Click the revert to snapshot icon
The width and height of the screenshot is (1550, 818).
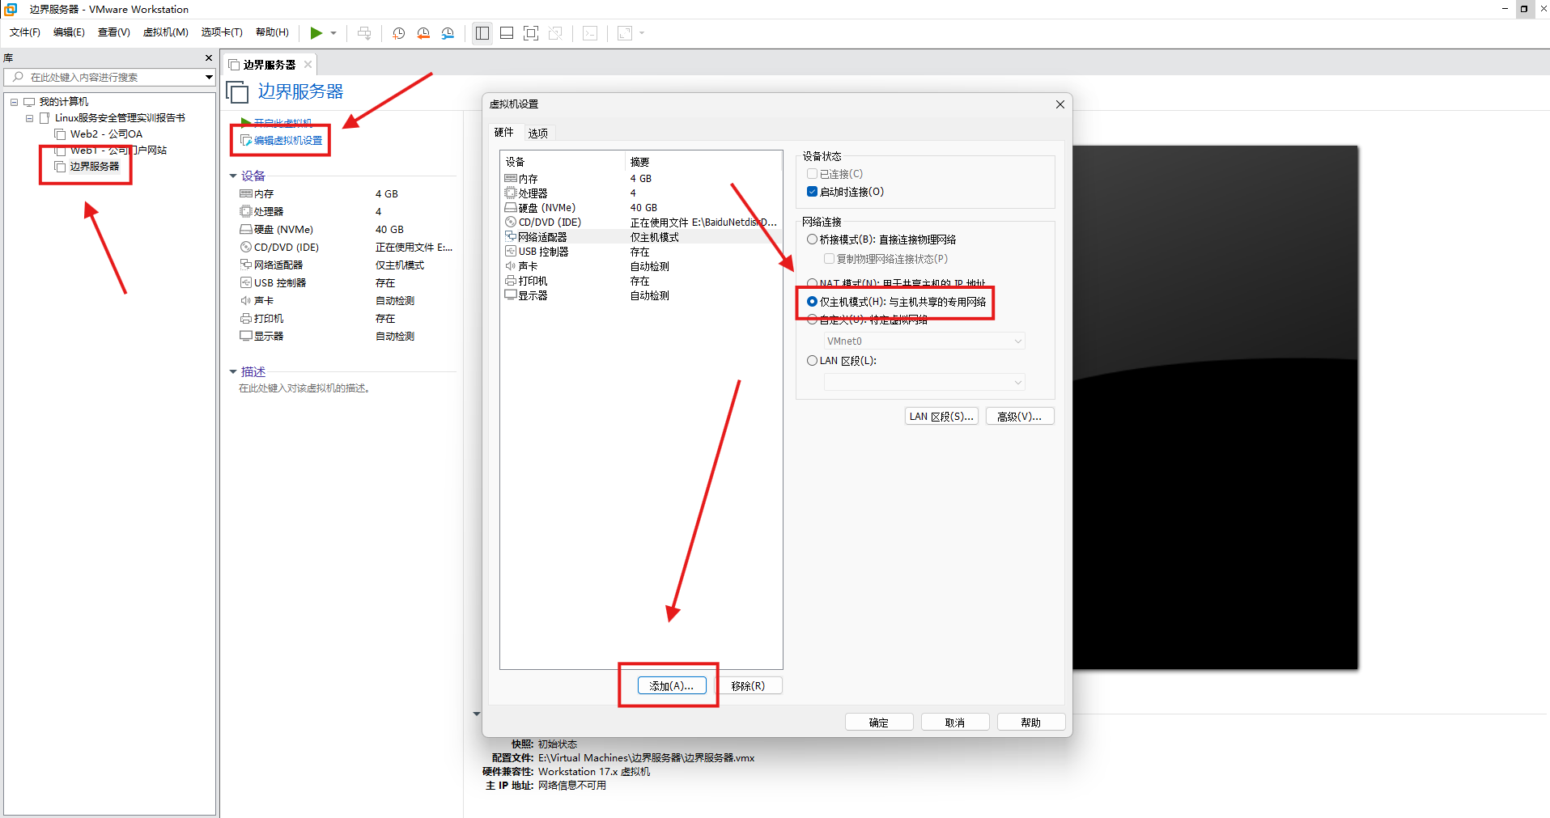point(423,33)
